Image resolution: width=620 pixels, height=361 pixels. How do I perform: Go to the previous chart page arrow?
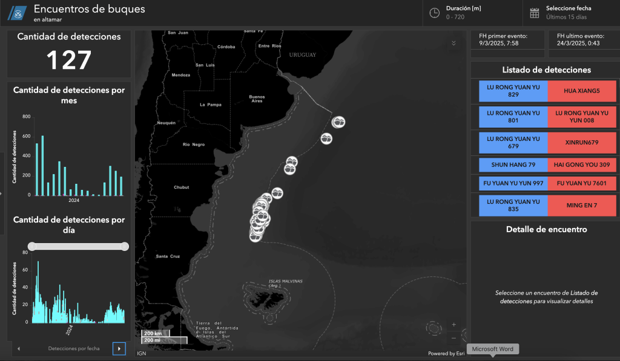[x=18, y=348]
